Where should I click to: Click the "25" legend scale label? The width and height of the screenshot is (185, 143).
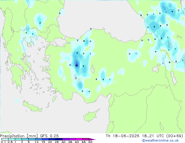[x=57, y=142]
